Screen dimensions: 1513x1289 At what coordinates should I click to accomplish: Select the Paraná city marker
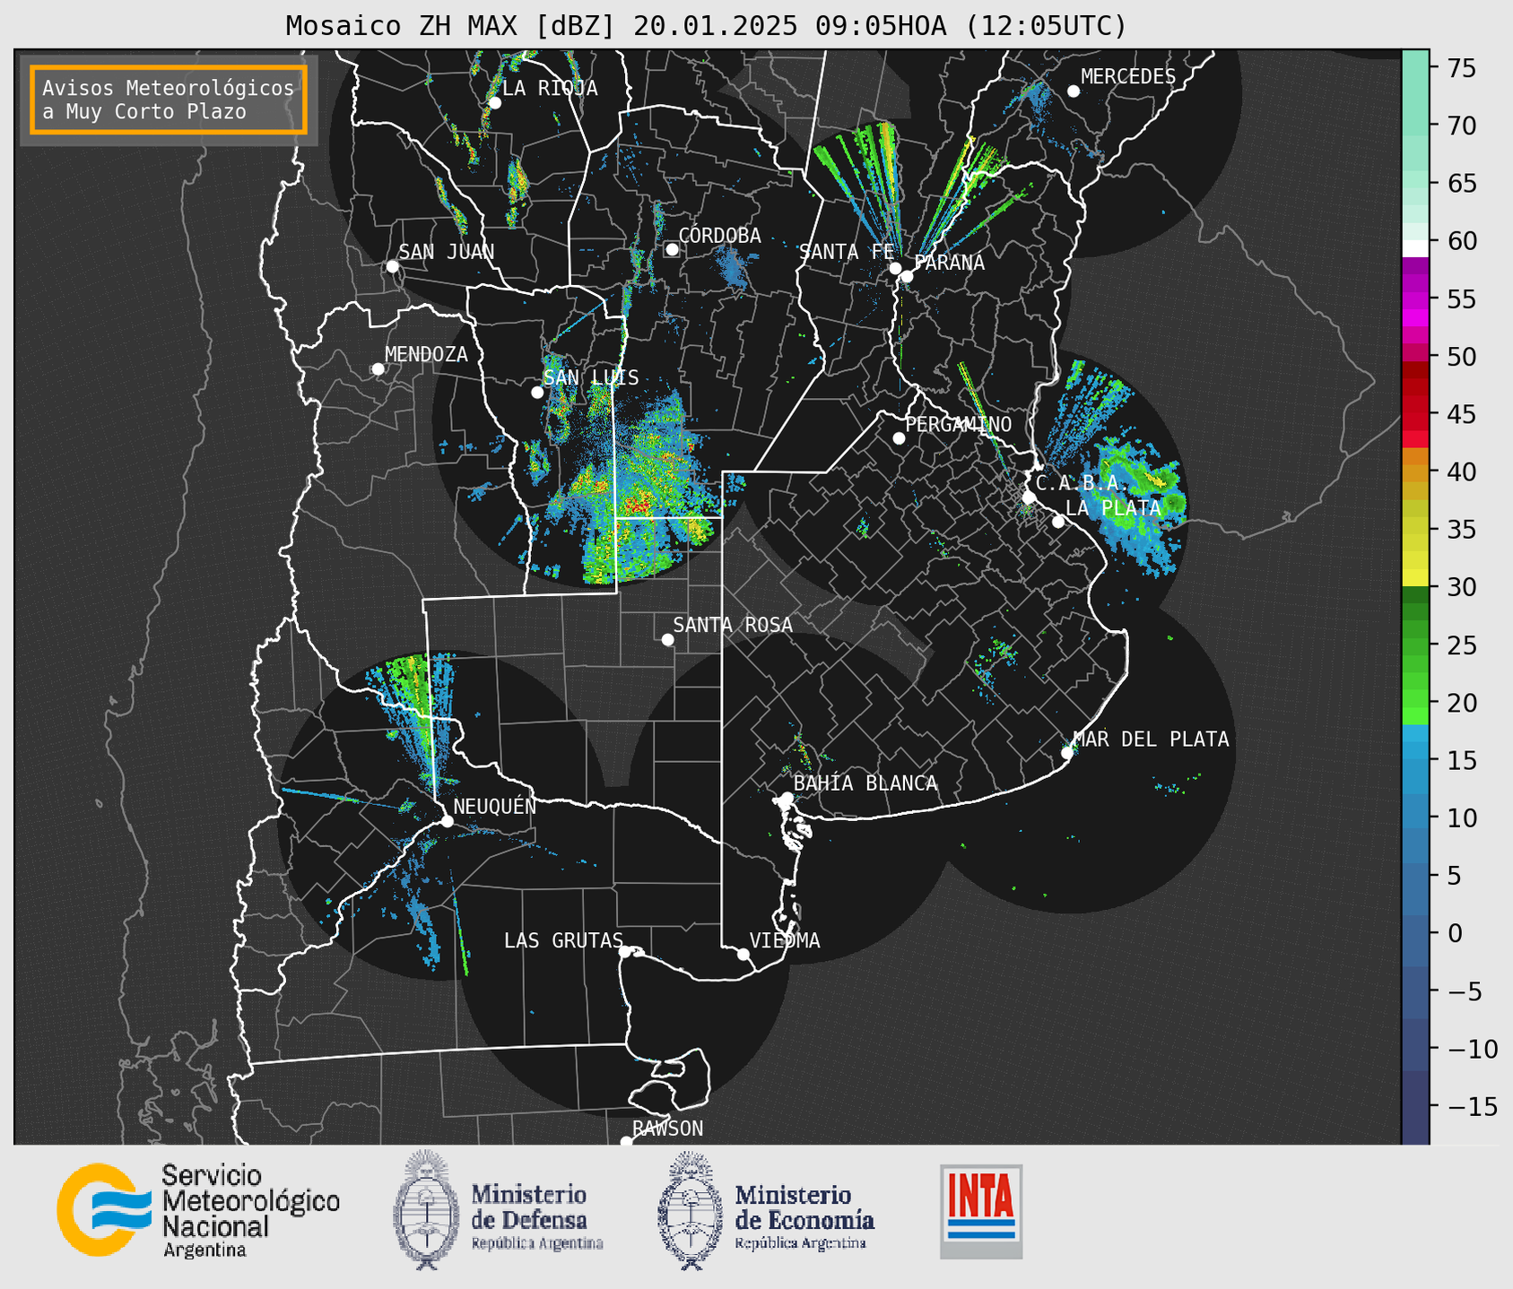907,276
